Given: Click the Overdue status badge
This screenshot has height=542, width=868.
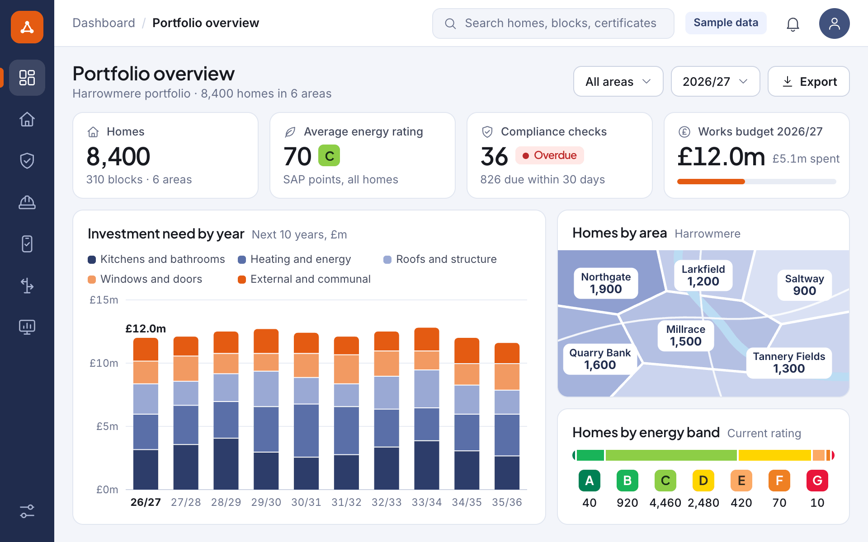Looking at the screenshot, I should point(550,155).
